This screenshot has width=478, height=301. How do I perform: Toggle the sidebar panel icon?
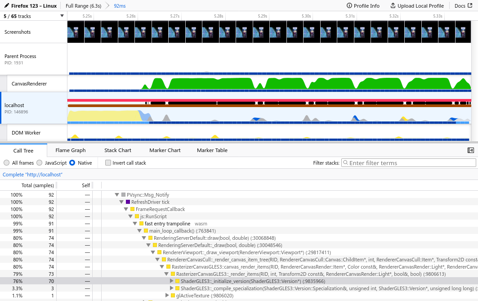click(471, 150)
